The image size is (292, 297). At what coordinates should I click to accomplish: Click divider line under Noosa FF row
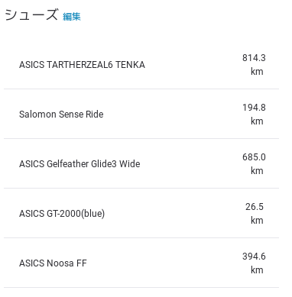click(141, 288)
